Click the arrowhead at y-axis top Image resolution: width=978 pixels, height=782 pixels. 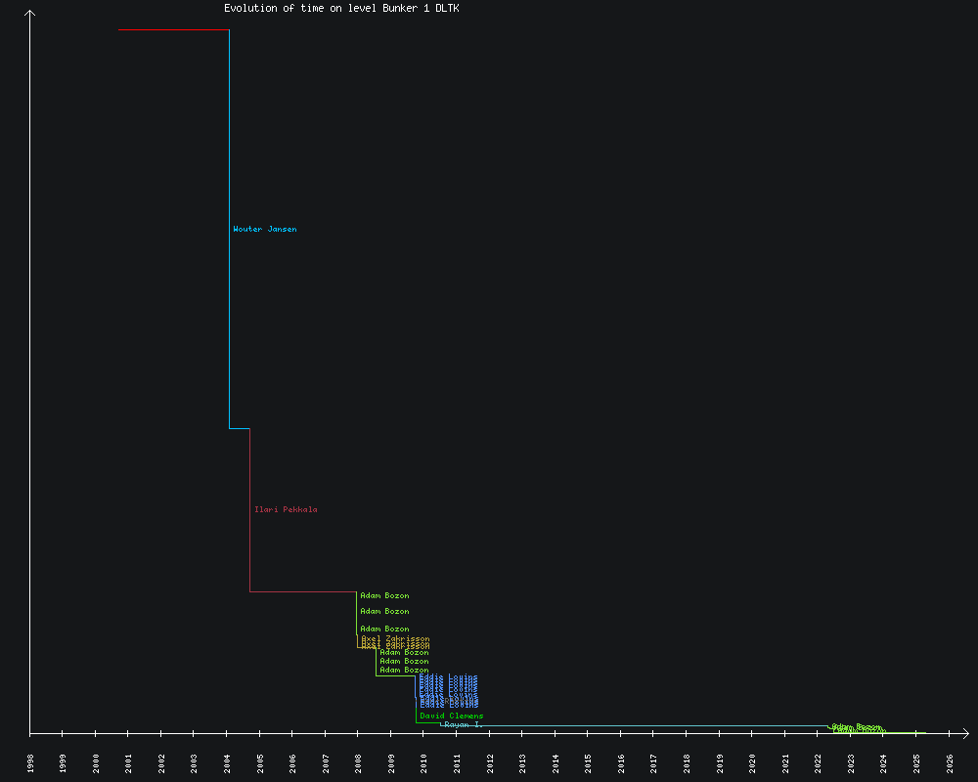[30, 13]
